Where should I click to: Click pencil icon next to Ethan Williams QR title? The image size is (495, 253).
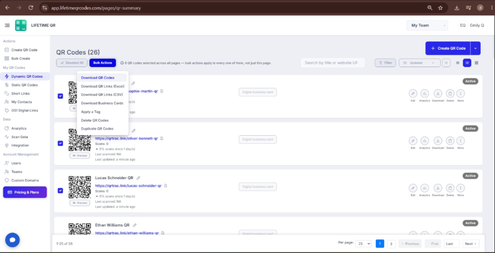(135, 225)
